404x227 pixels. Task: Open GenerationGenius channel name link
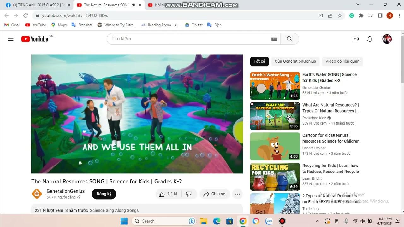click(x=66, y=191)
